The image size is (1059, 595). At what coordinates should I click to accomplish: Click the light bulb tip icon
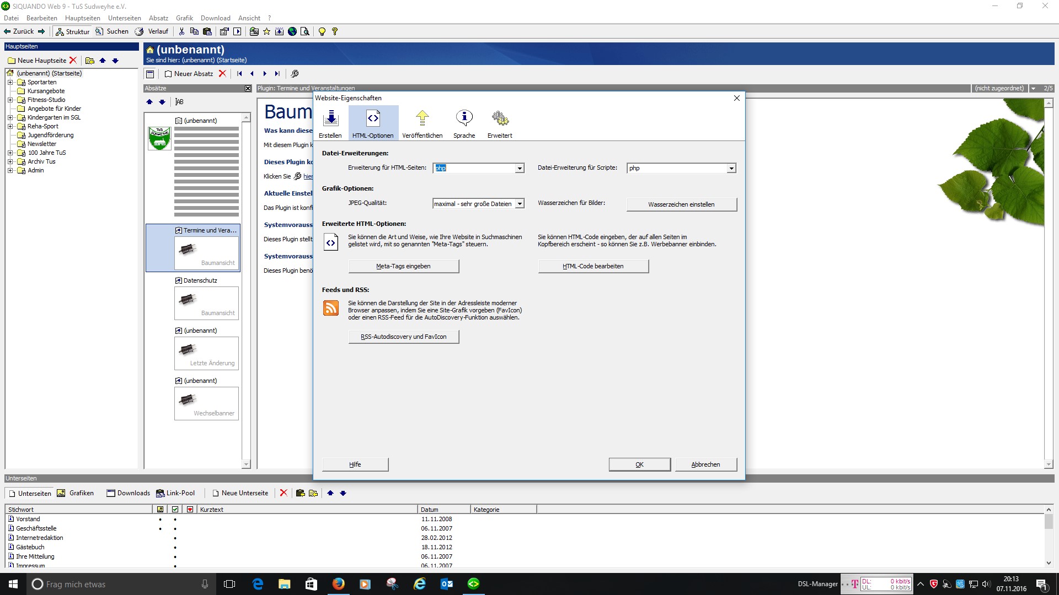pyautogui.click(x=322, y=31)
